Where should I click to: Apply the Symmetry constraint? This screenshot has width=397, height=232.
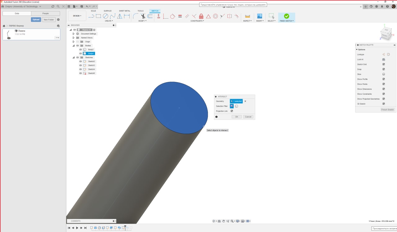tap(230, 16)
